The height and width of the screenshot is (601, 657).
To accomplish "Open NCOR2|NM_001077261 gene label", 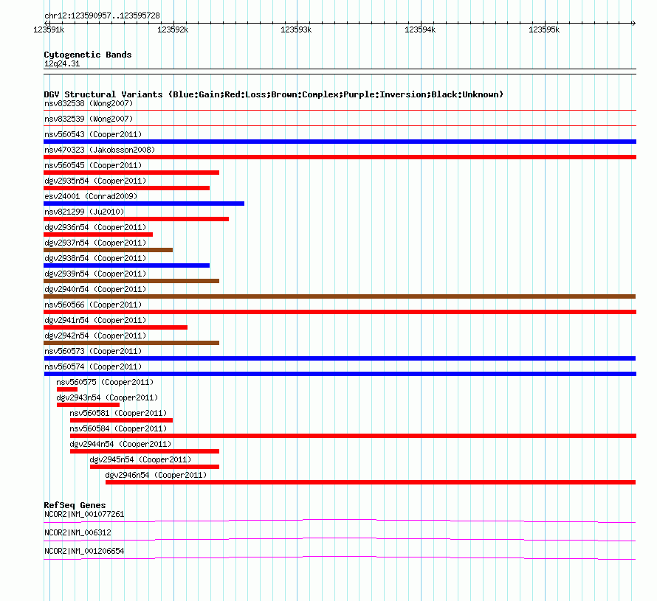I will point(84,515).
